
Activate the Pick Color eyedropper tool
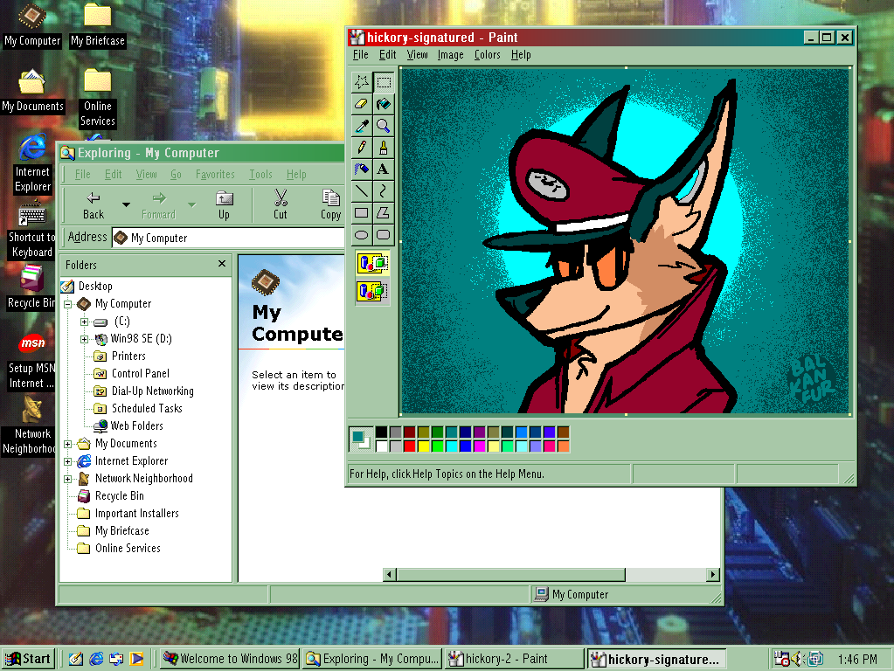[x=362, y=126]
